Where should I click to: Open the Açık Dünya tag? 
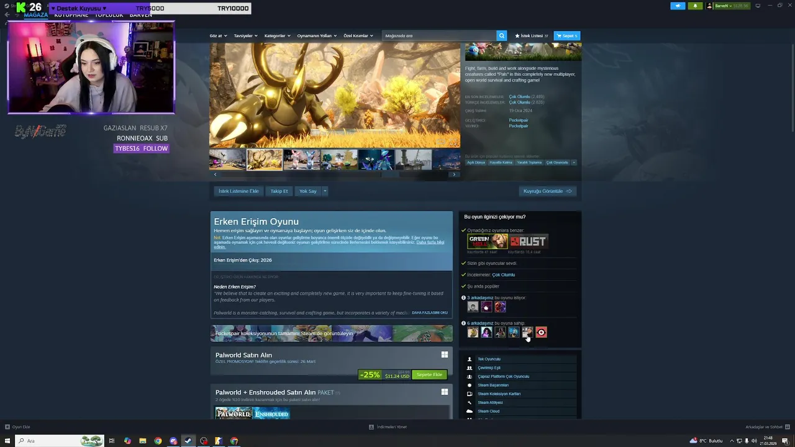(x=476, y=163)
